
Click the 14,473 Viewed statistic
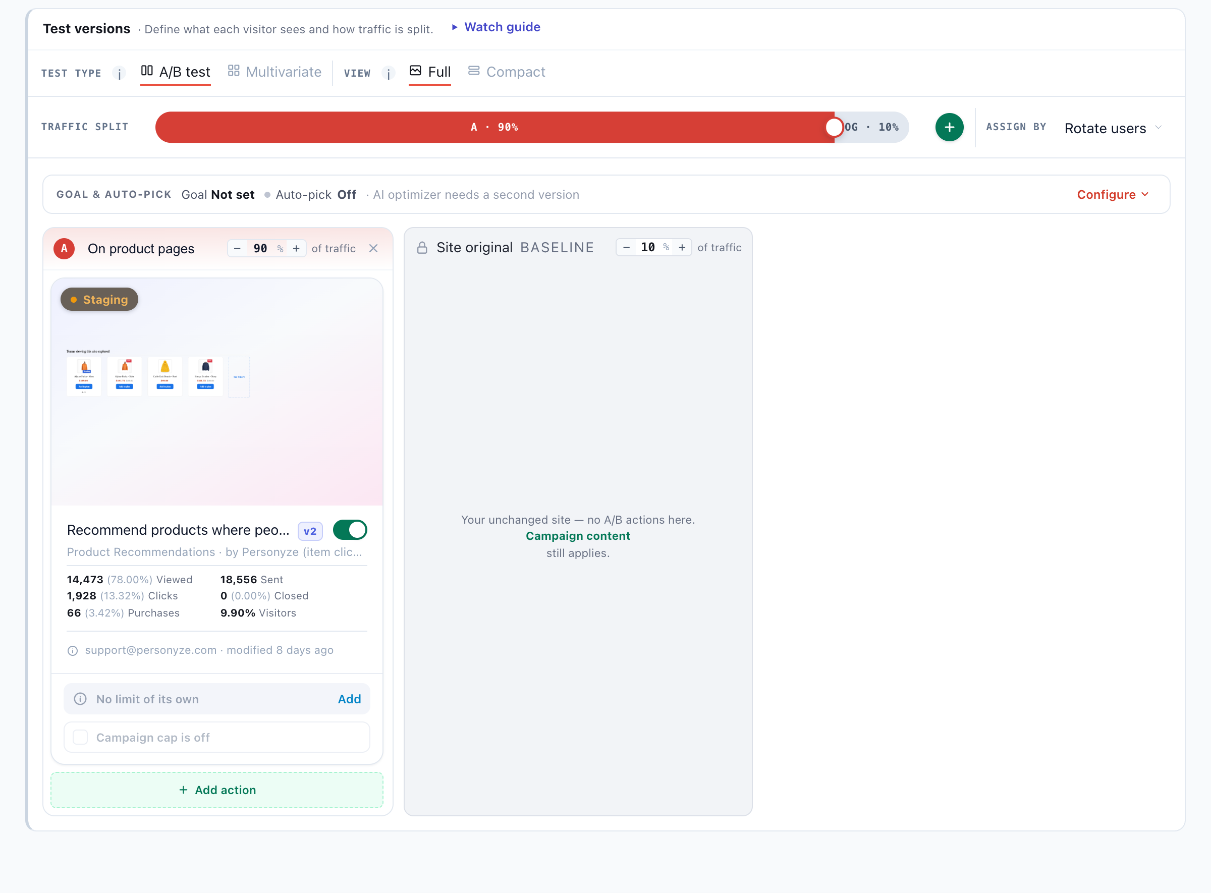click(x=130, y=580)
